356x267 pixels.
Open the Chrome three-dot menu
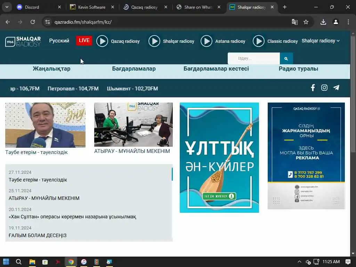point(348,22)
